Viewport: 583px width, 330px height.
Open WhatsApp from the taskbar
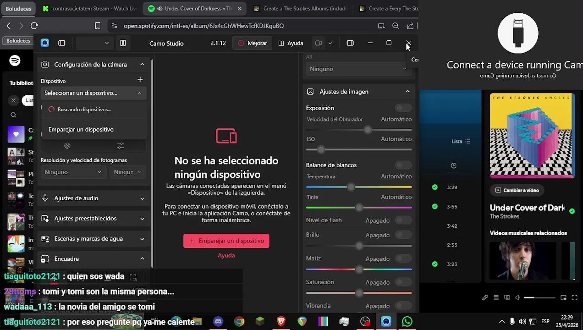tap(407, 322)
